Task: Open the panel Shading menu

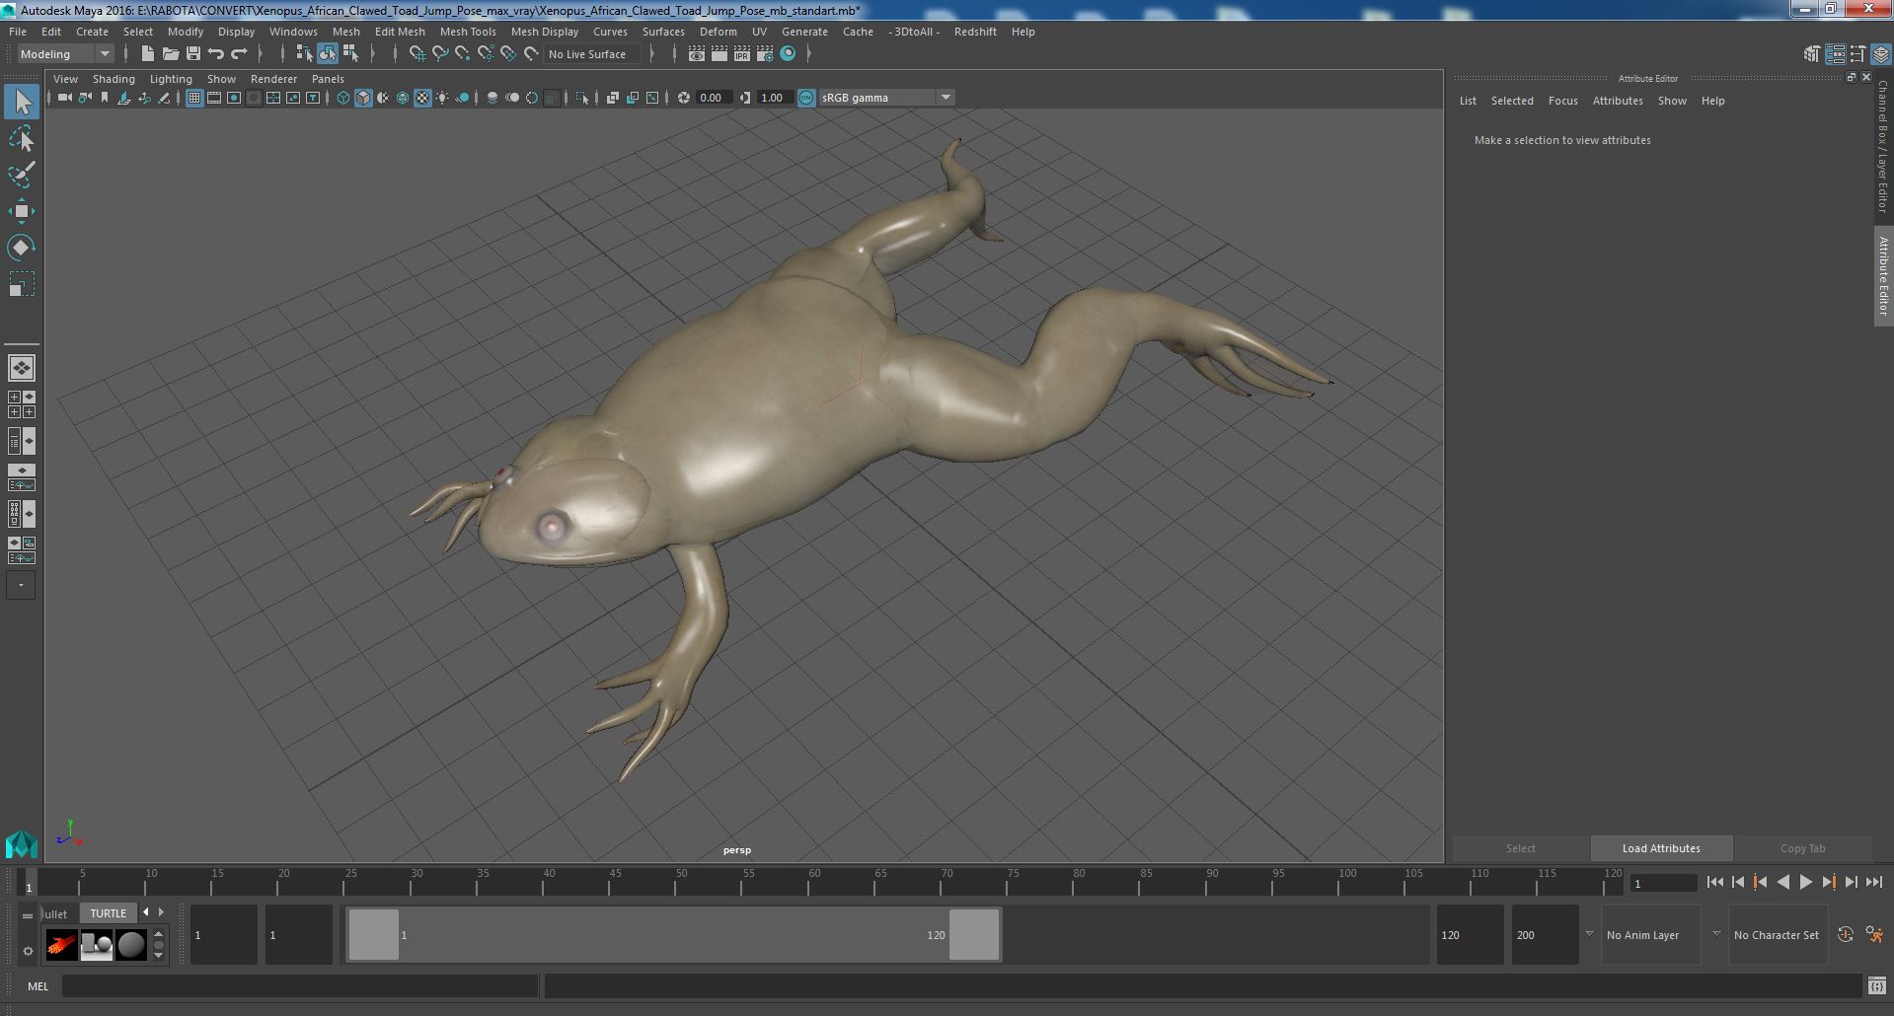Action: [114, 79]
